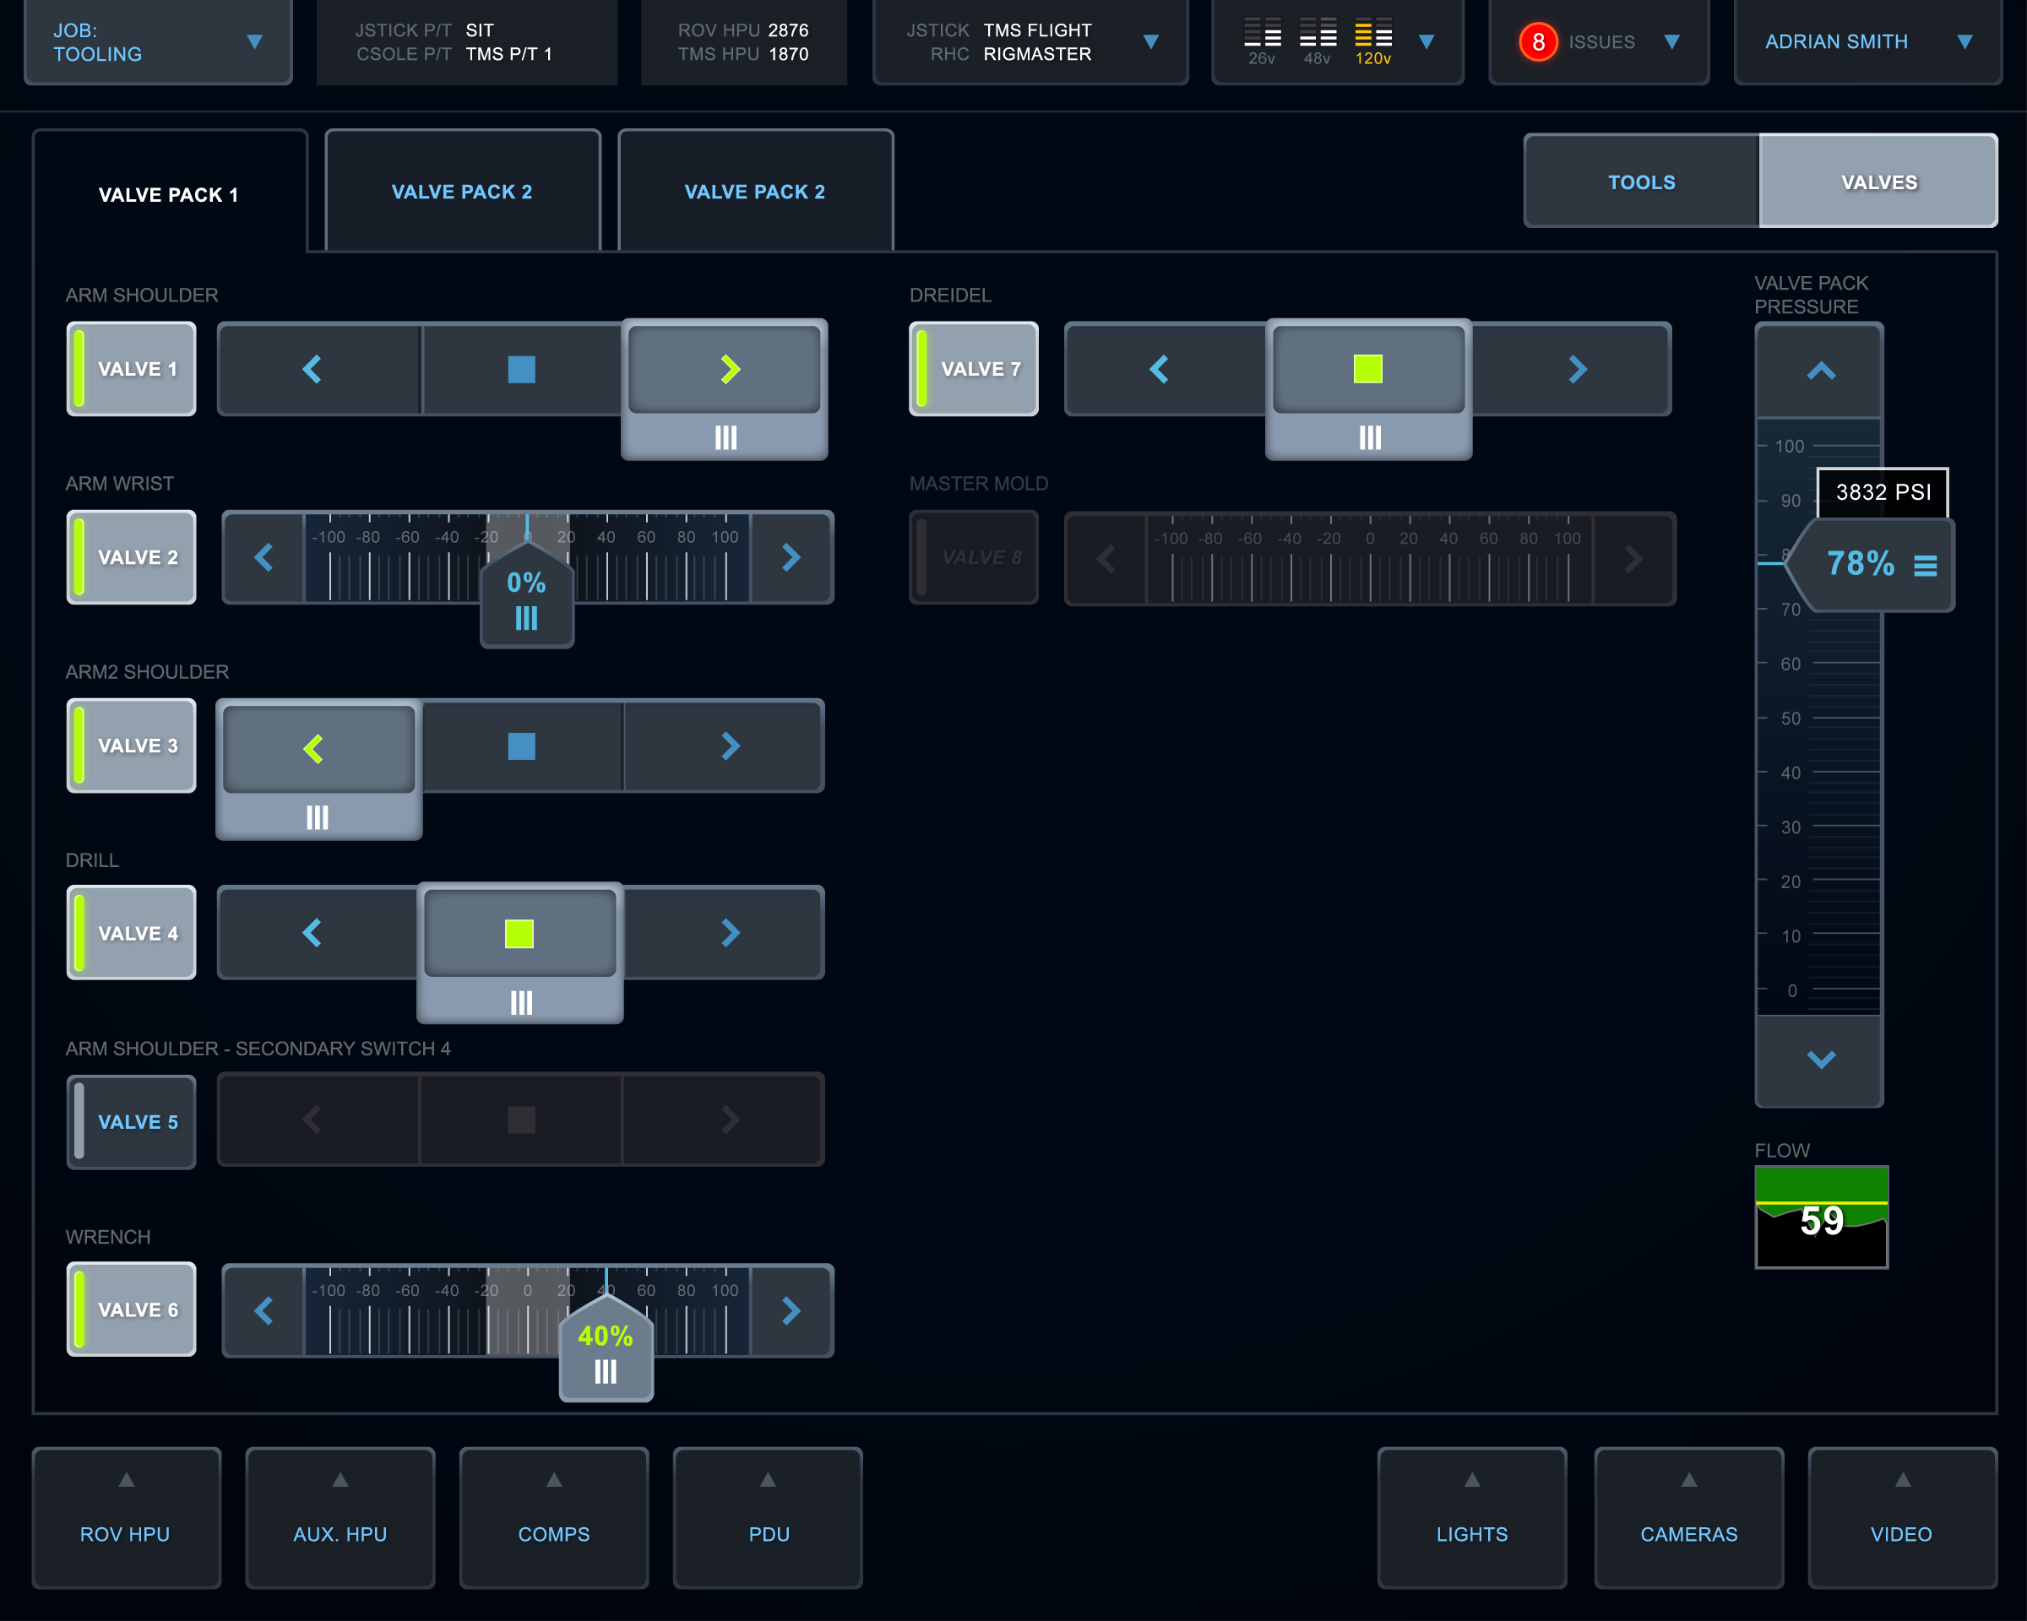Expand the Issues dropdown
The width and height of the screenshot is (2027, 1621).
1600,42
